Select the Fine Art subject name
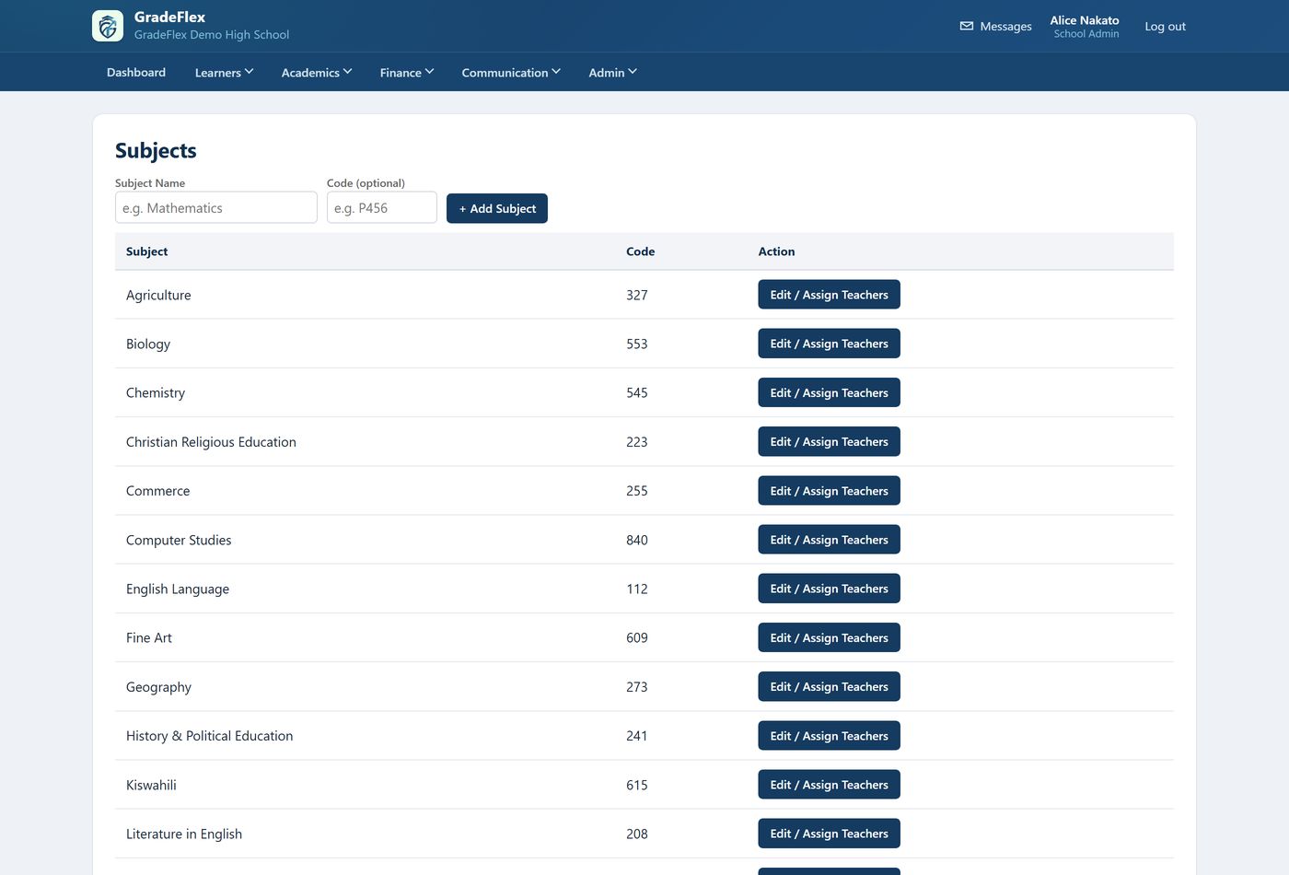Viewport: 1289px width, 875px height. coord(149,637)
